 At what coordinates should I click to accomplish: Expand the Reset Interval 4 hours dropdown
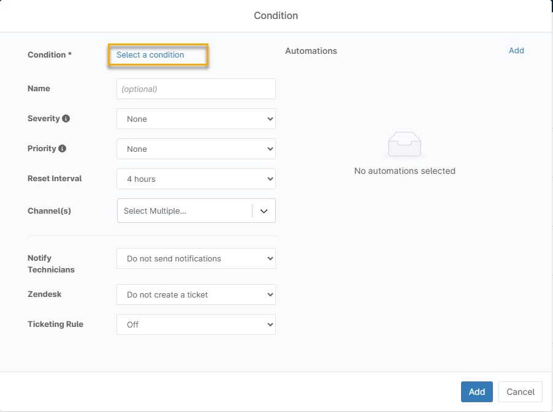click(x=196, y=179)
